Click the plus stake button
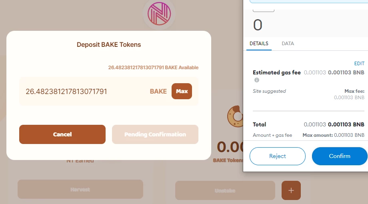368x204 pixels. (291, 190)
